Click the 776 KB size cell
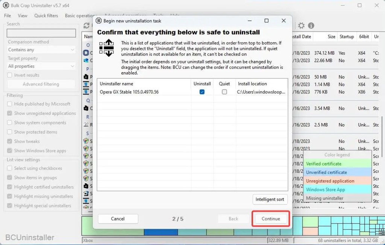385x245 pixels. [321, 92]
